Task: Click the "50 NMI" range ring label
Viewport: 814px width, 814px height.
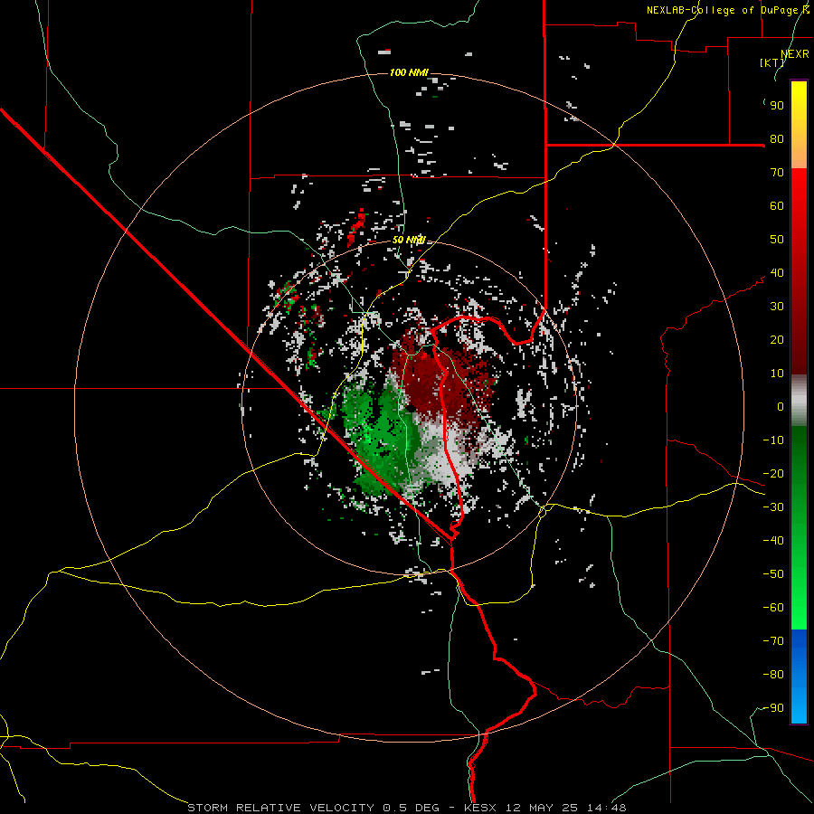Action: [x=409, y=240]
